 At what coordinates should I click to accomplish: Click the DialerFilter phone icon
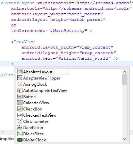click(20, 134)
